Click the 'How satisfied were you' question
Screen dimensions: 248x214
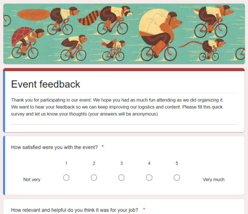coord(54,147)
